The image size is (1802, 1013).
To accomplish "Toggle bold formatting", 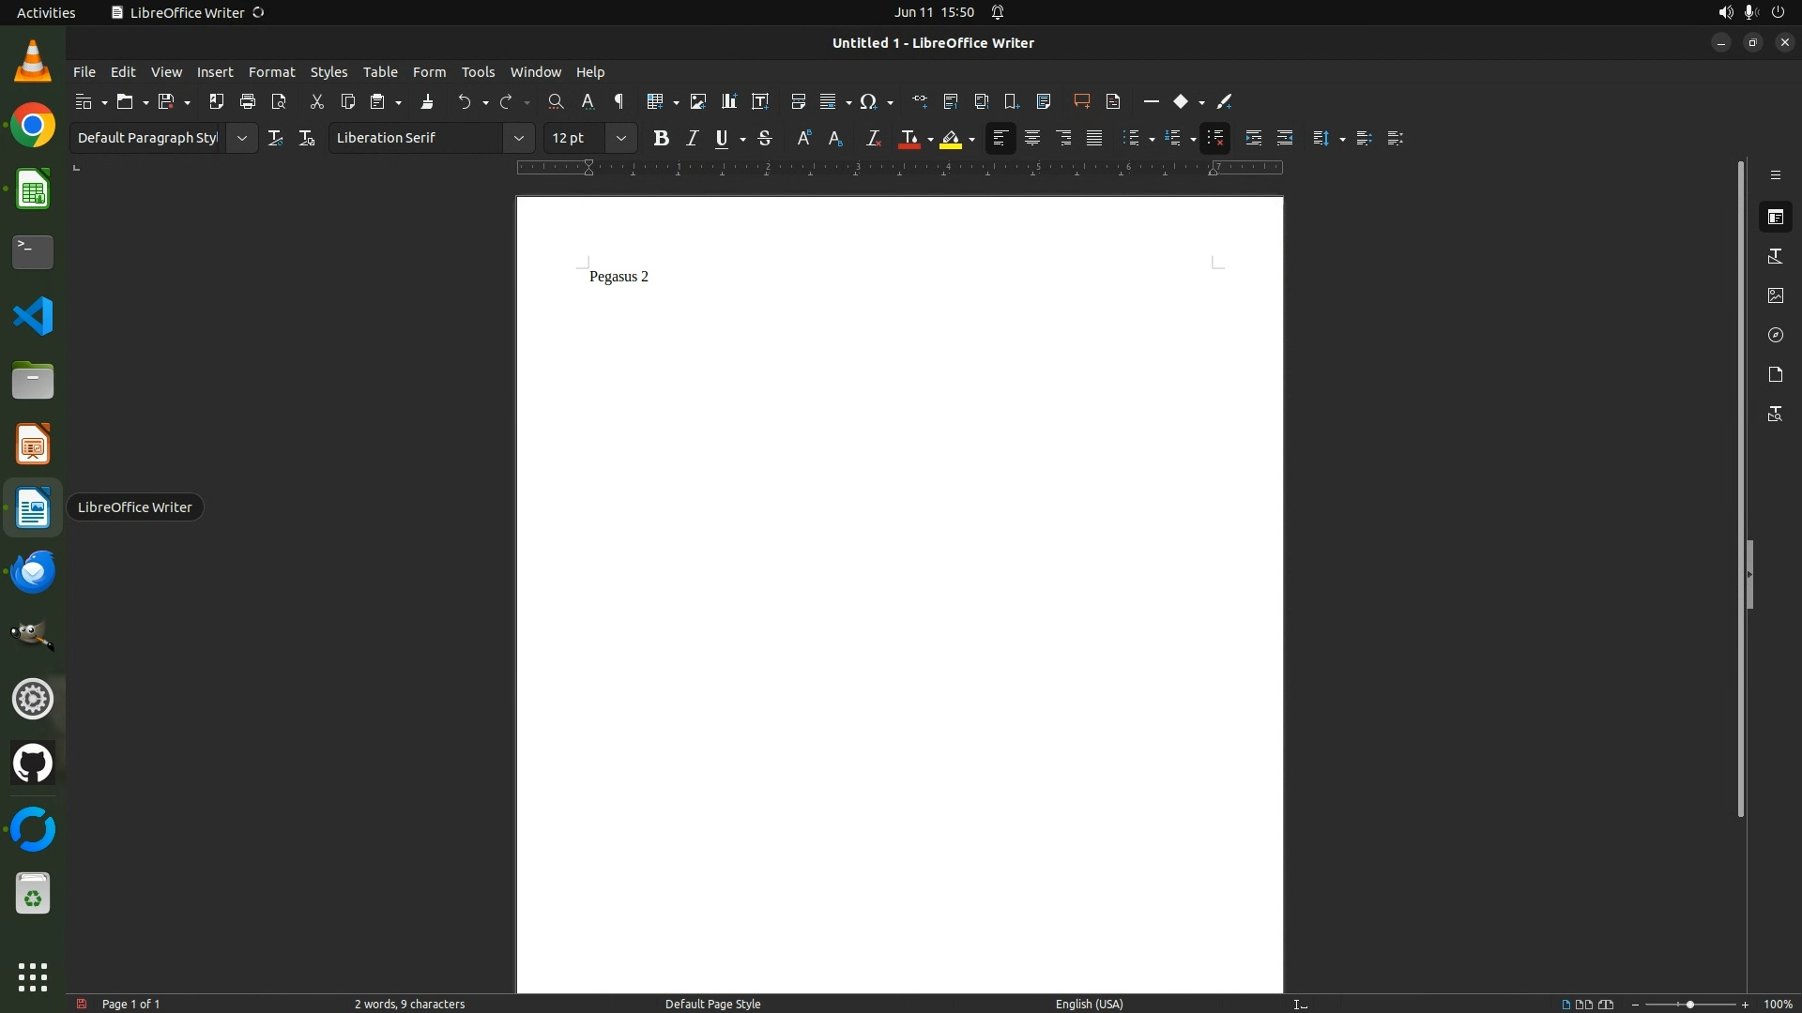I will pos(661,138).
